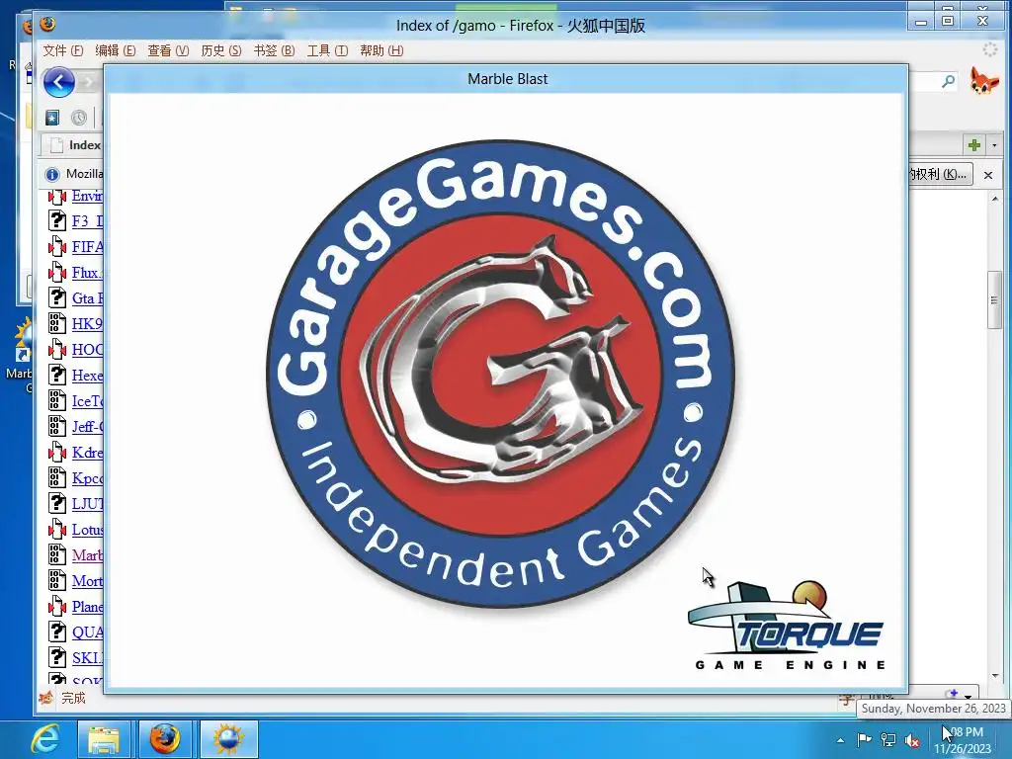Open the history clock icon in Firefox's toolbar

click(x=79, y=118)
